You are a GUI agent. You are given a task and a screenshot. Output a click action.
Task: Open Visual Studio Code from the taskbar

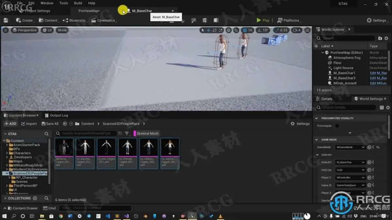(x=108, y=216)
